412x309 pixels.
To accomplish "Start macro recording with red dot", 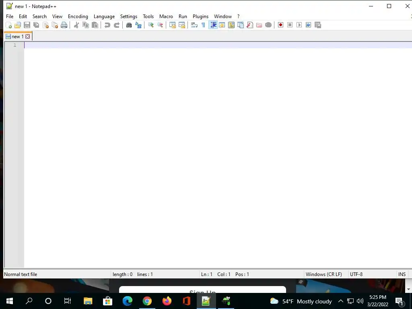I will click(280, 25).
